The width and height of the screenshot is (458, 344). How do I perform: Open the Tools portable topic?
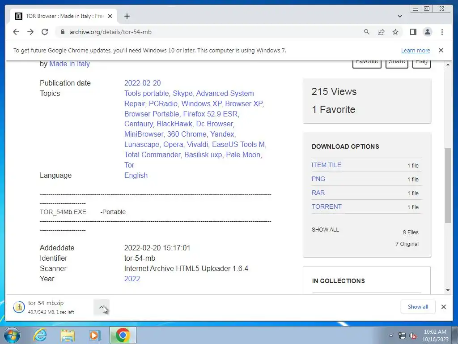pos(146,93)
